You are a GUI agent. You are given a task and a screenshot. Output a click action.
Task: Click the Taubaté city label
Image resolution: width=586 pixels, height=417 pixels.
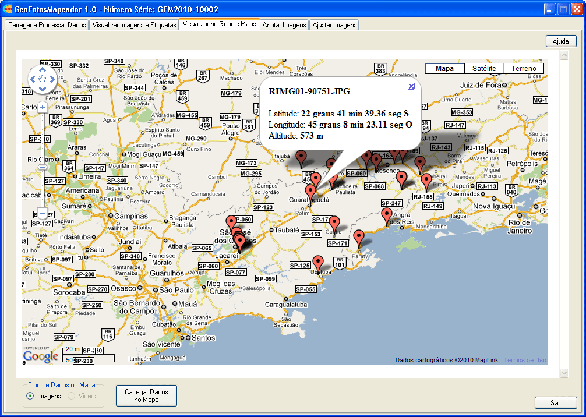click(287, 230)
